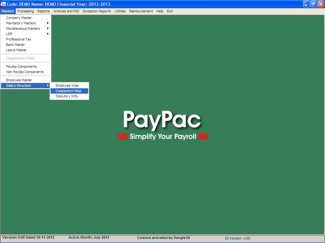The image size is (325, 243).
Task: Open the Processing menu
Action: click(25, 11)
